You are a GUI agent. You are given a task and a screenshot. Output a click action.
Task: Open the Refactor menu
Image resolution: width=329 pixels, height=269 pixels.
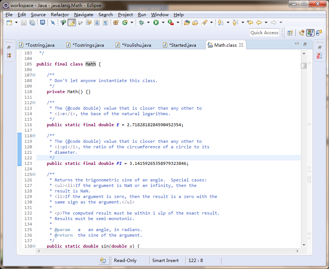click(60, 15)
